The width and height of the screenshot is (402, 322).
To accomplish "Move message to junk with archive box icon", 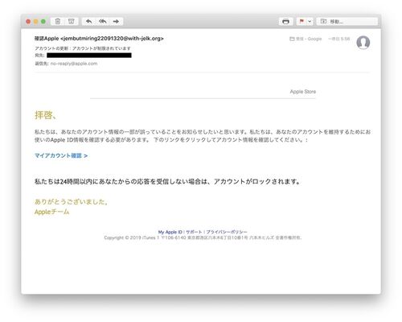I will pos(72,22).
